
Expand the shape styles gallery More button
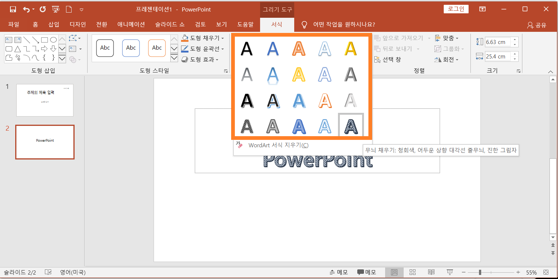[174, 57]
